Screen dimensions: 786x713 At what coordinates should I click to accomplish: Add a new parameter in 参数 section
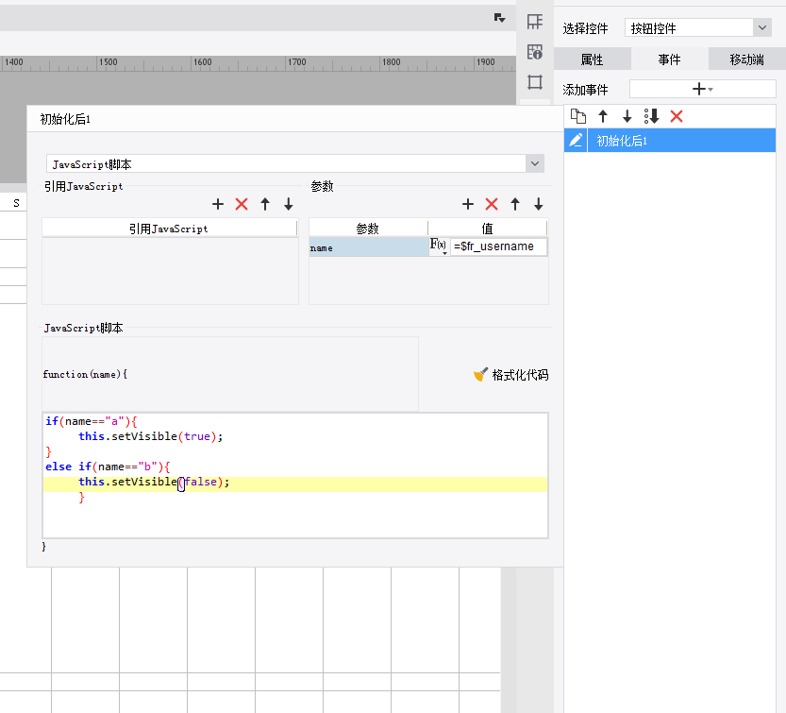click(x=468, y=204)
